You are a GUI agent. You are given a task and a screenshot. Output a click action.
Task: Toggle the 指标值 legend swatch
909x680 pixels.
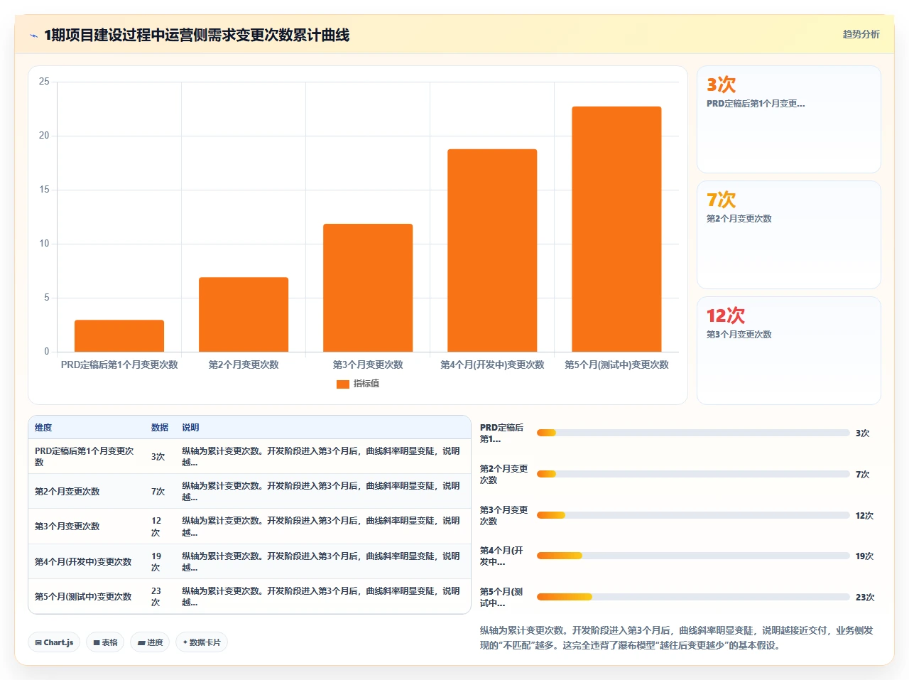(343, 384)
